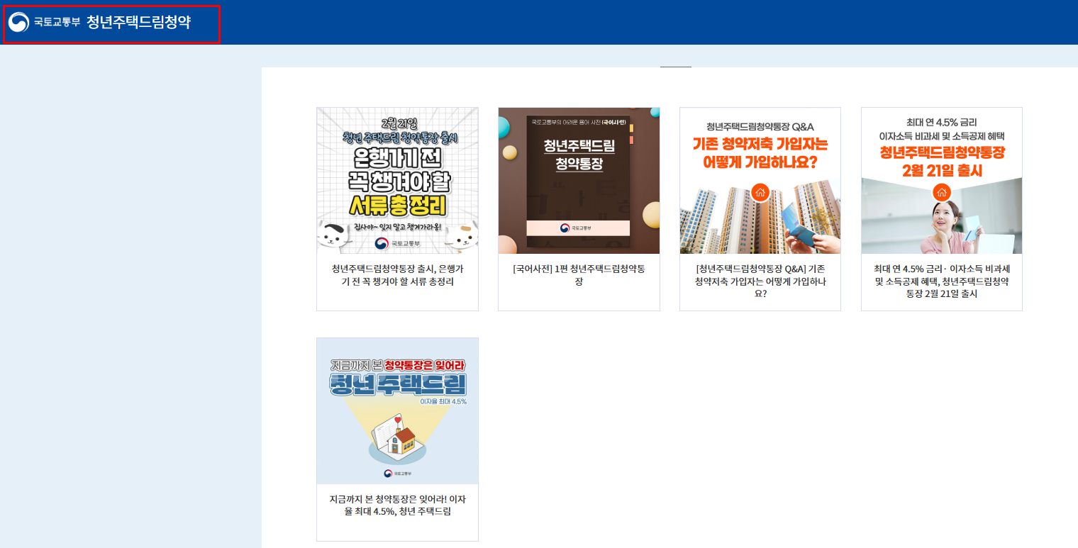Click the orange home icon on 2월 21일 출시 thumbnail

[x=942, y=192]
